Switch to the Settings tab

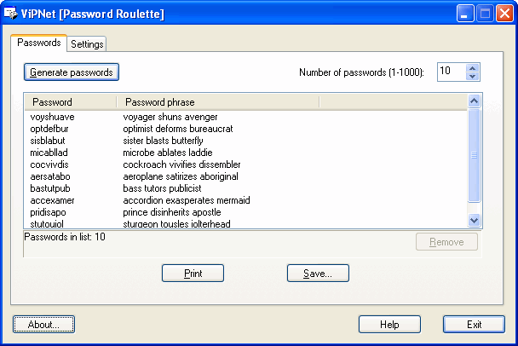[87, 44]
